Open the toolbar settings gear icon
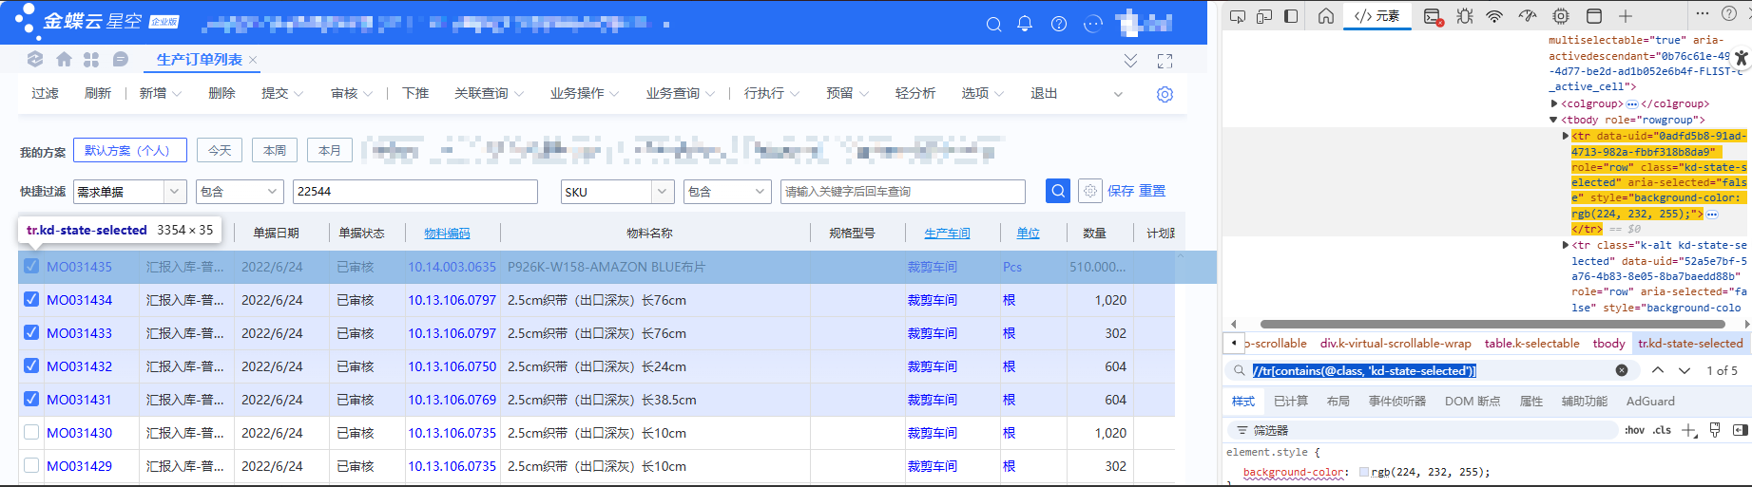 pos(1165,94)
